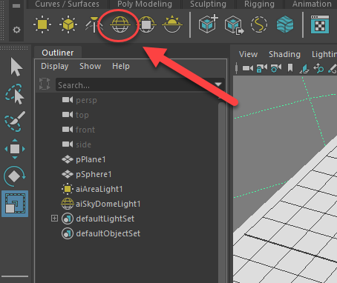Open the shelf tab menu icon
This screenshot has width=337, height=283.
(16, 5)
